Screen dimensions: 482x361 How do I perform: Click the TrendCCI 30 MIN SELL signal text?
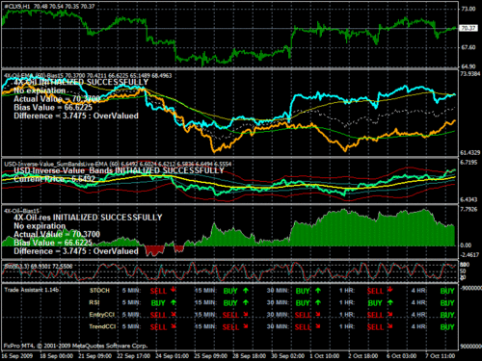(303, 327)
